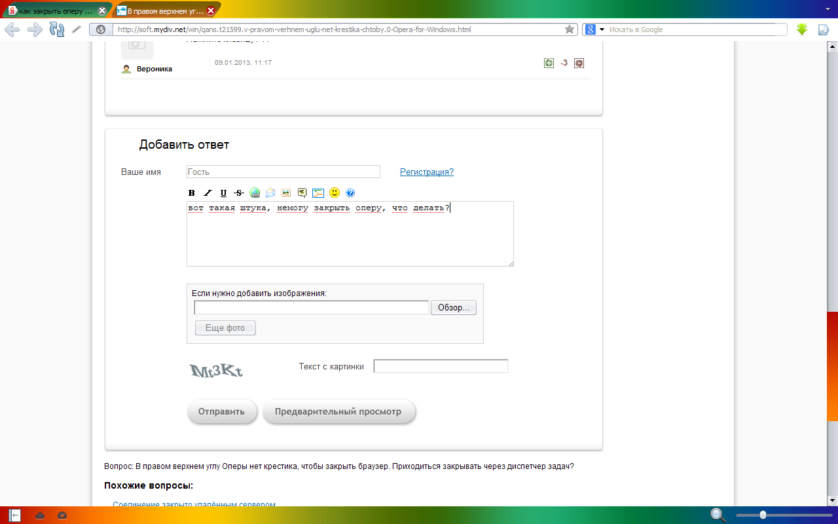
Task: Go forward with the browser Forward arrow
Action: coord(35,29)
